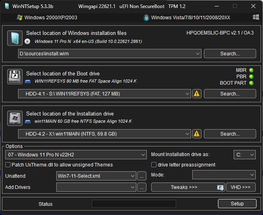
Task: Click the disc icon beside Windows 11 Pro N
Action: click(x=27, y=41)
